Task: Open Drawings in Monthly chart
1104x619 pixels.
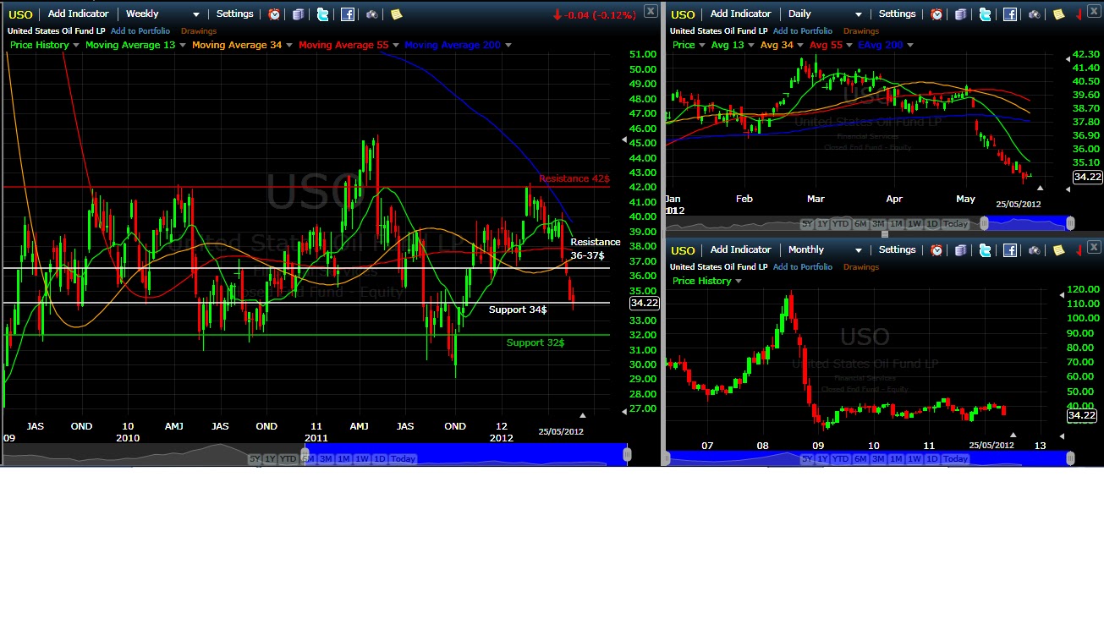Action: pyautogui.click(x=861, y=267)
